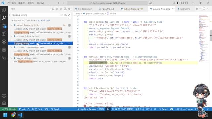Open the Extensions view in activity bar
Image resolution: width=212 pixels, height=119 pixels.
coord(4,34)
